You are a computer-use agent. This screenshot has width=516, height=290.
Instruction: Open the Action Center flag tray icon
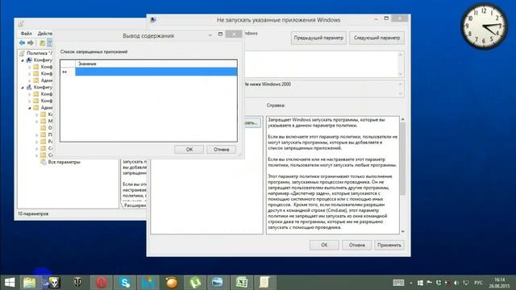pos(430,283)
